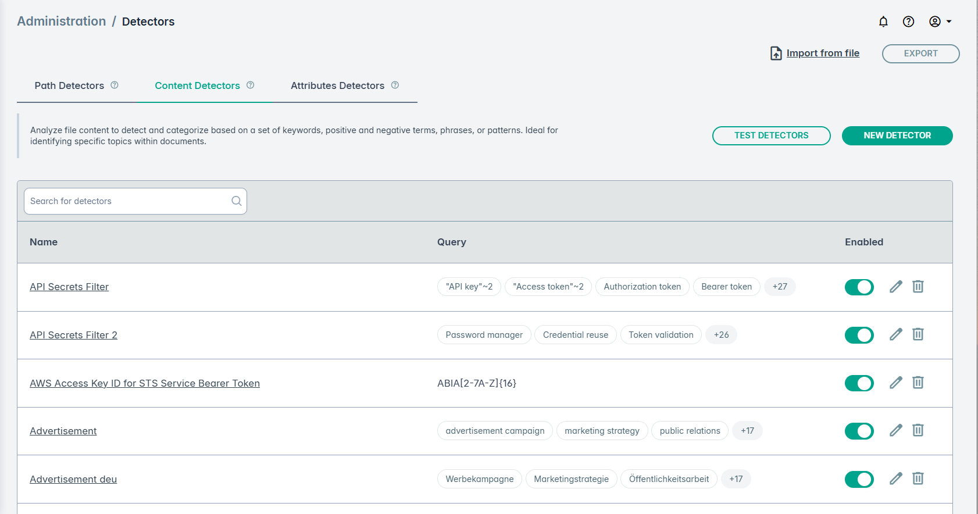Disable the API Secrets Filter toggle
The width and height of the screenshot is (978, 514).
pyautogui.click(x=859, y=287)
